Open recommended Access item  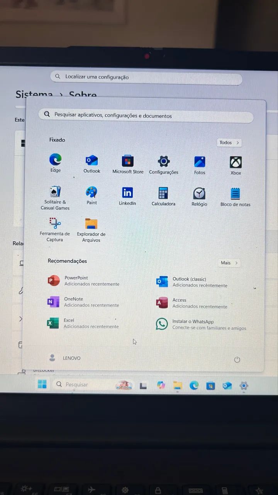192,303
